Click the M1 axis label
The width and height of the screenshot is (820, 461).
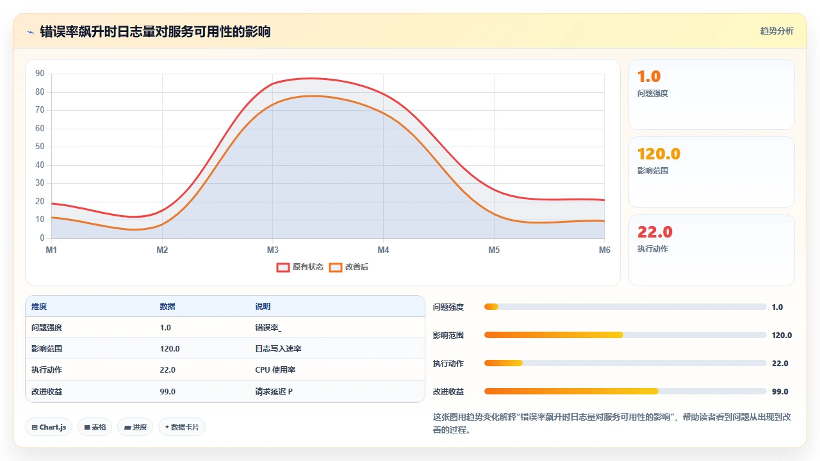[x=51, y=250]
